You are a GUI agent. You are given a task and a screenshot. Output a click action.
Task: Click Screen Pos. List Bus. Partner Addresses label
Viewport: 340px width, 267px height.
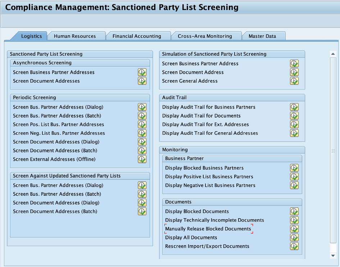tap(59, 124)
